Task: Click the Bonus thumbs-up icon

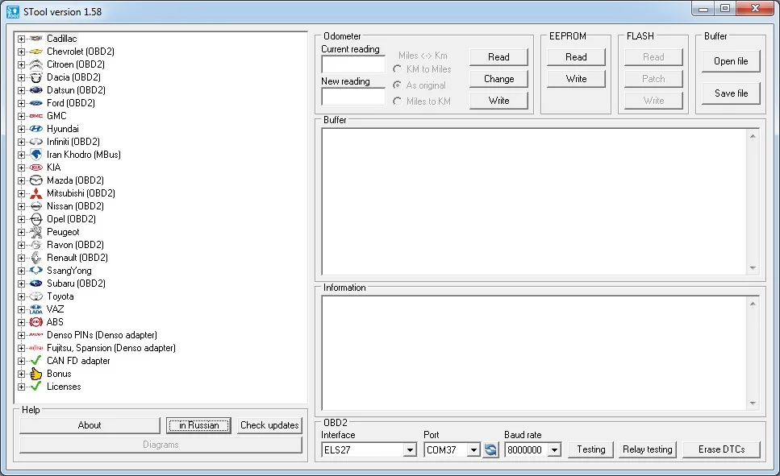Action: coord(35,374)
